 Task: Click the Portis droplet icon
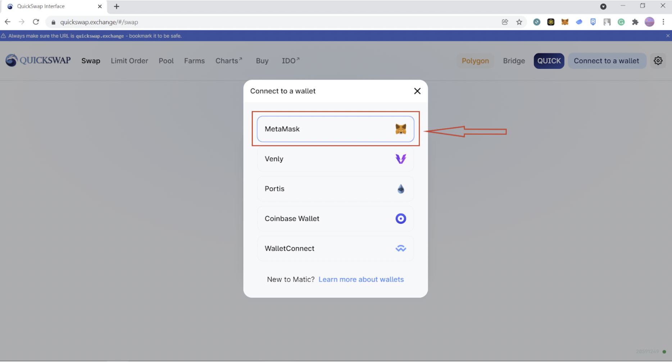[401, 189]
